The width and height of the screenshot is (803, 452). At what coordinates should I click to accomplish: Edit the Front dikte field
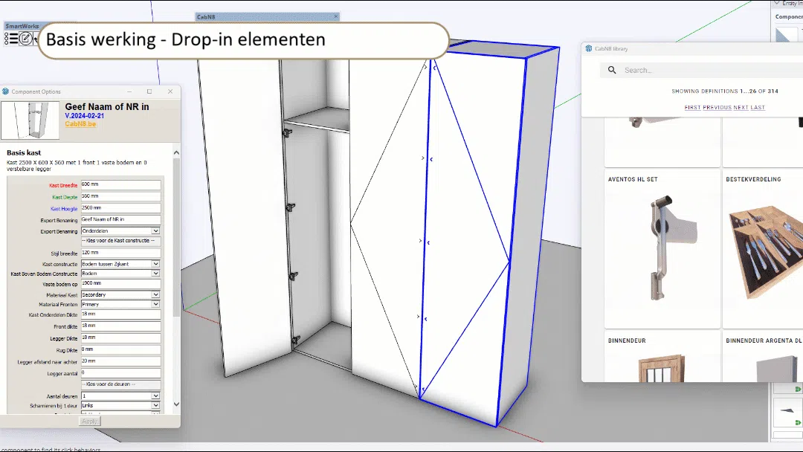point(121,326)
